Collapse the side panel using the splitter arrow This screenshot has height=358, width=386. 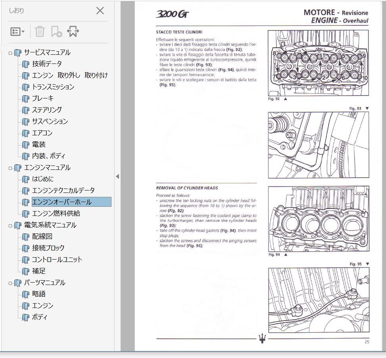pos(117,176)
